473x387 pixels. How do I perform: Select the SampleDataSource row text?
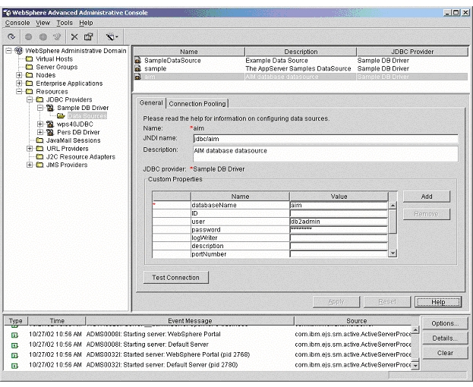pyautogui.click(x=172, y=61)
